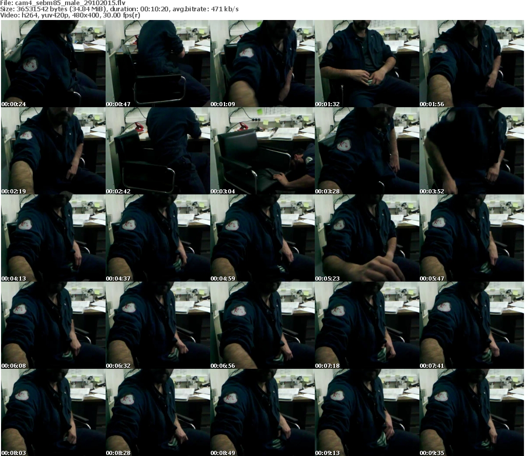Pick the thumbnail stamped 00:01:56

coord(472,64)
